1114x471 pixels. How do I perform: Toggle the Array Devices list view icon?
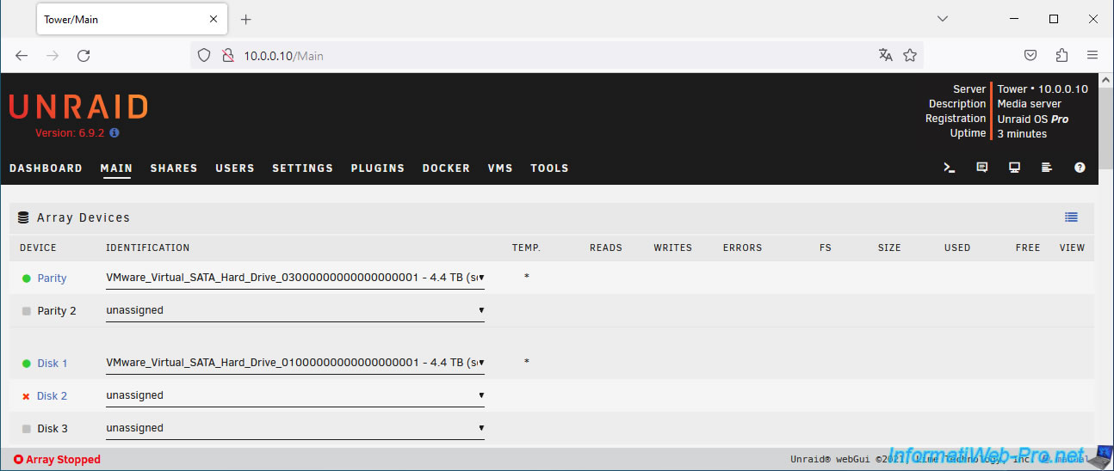(x=1071, y=217)
